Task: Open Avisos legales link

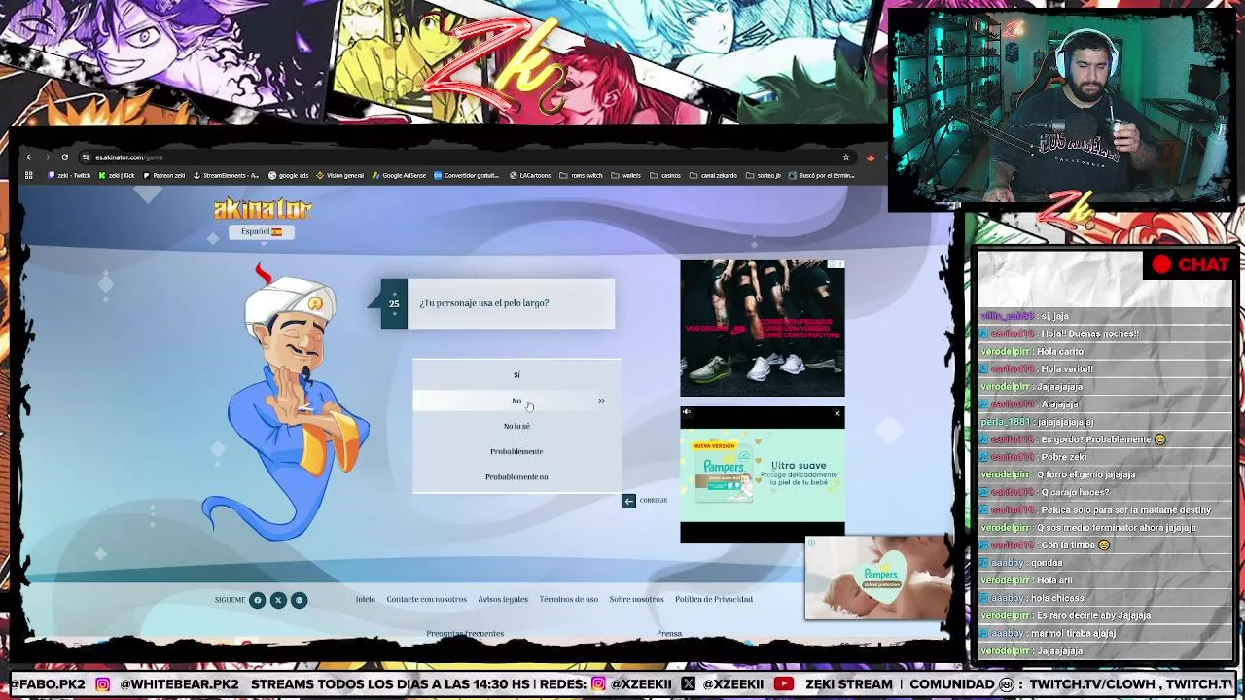Action: (503, 599)
